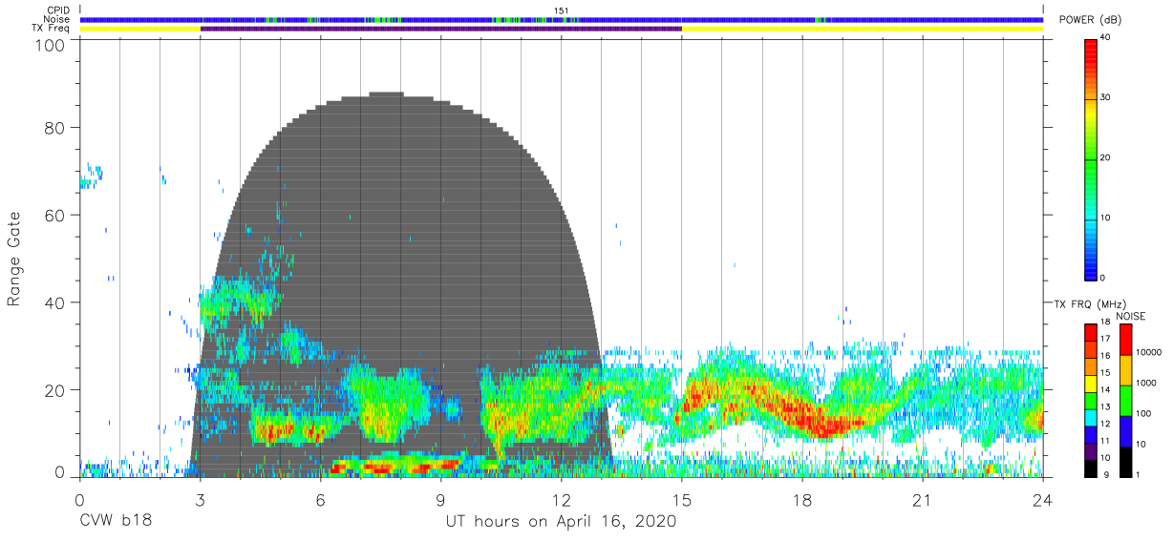This screenshot has height=541, width=1173.
Task: Pick the black swatch in the TX FRQ legend
Action: pos(1090,469)
